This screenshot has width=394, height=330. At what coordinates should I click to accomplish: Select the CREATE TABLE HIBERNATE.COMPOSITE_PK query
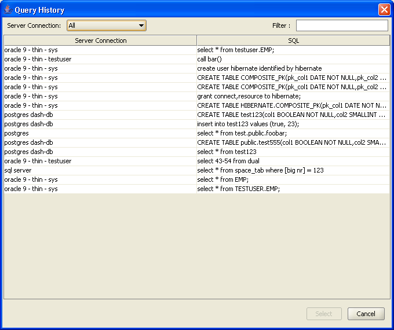(293, 105)
